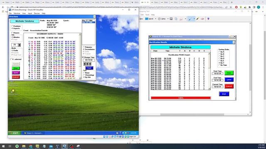Image resolution: width=266 pixels, height=149 pixels.
Task: Toggle the Houses checkbox
Action: tap(12, 33)
